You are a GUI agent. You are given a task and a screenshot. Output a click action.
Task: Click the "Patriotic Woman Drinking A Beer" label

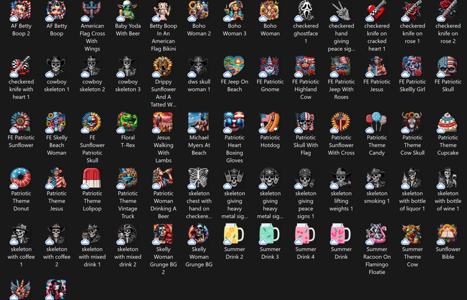(163, 205)
